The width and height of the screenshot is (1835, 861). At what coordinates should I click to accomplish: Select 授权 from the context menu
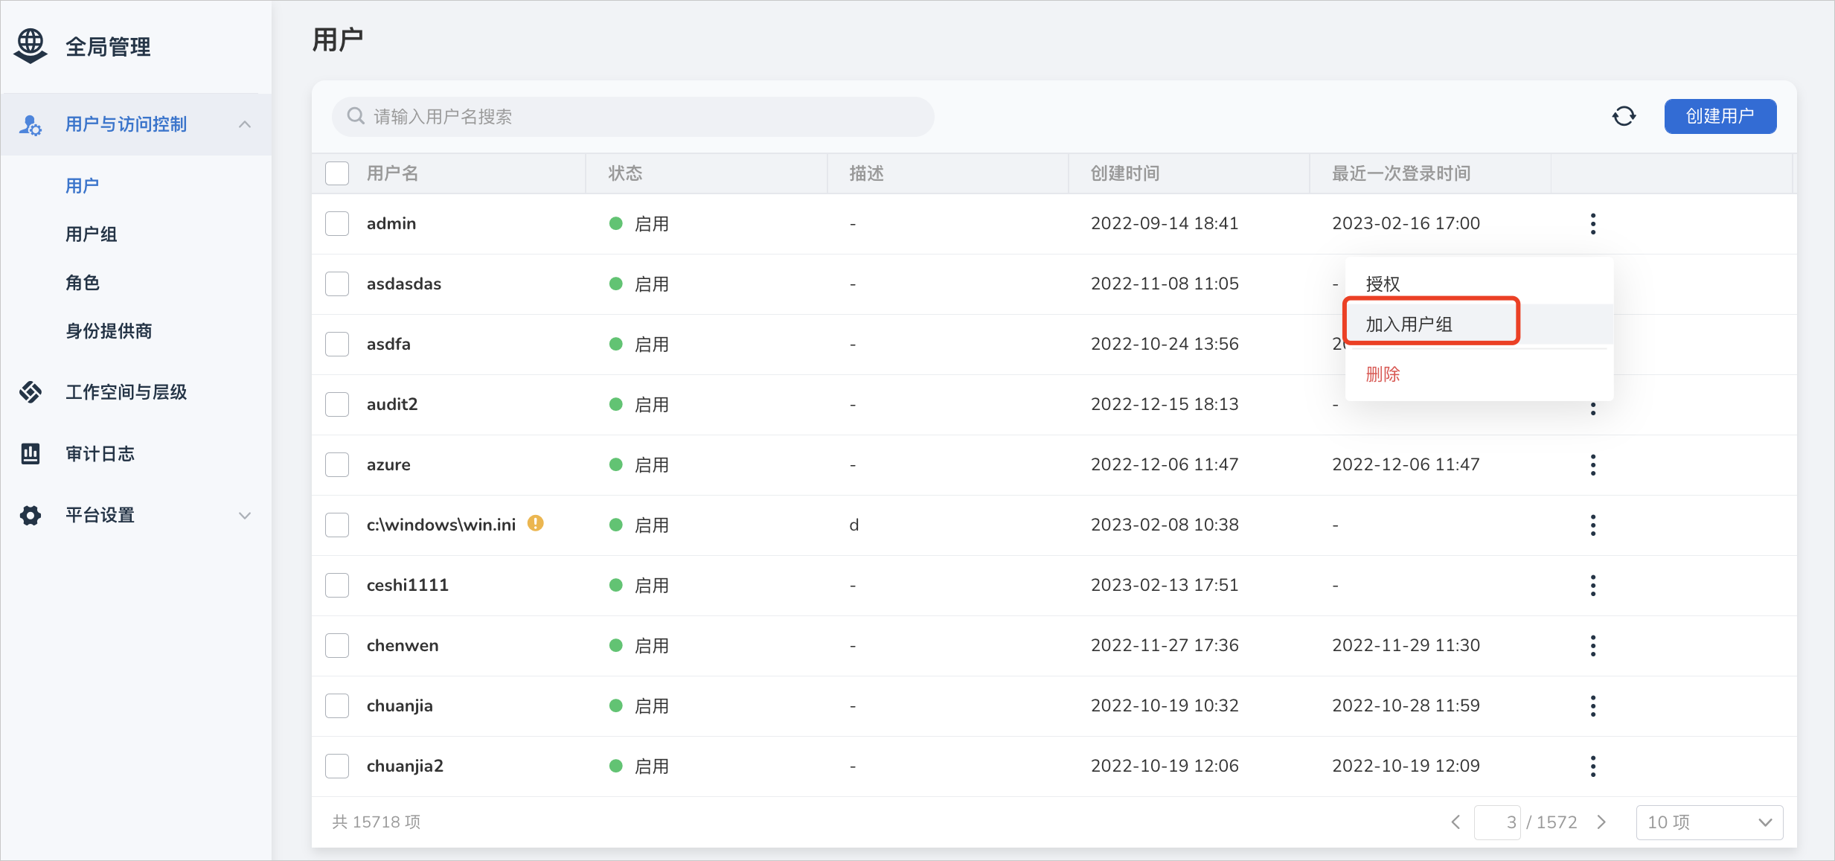pyautogui.click(x=1479, y=284)
